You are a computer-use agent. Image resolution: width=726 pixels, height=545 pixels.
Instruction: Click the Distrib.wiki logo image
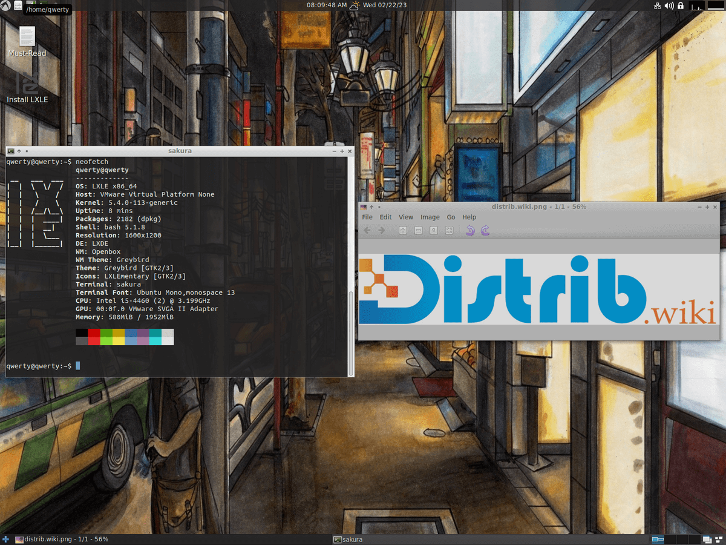click(538, 289)
